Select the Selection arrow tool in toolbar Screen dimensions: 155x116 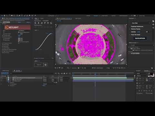2,15
